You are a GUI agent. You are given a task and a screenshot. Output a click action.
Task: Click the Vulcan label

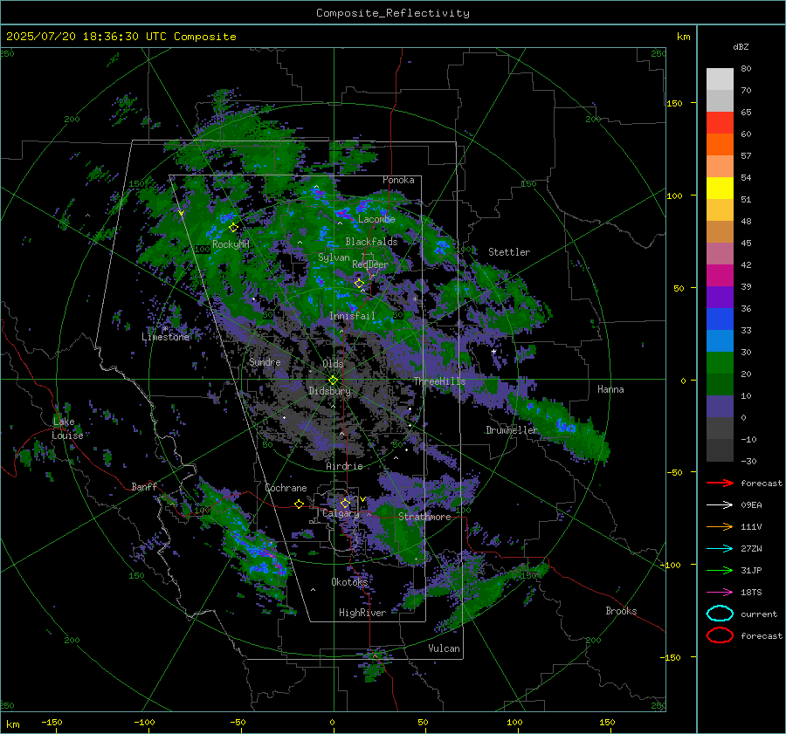point(445,648)
